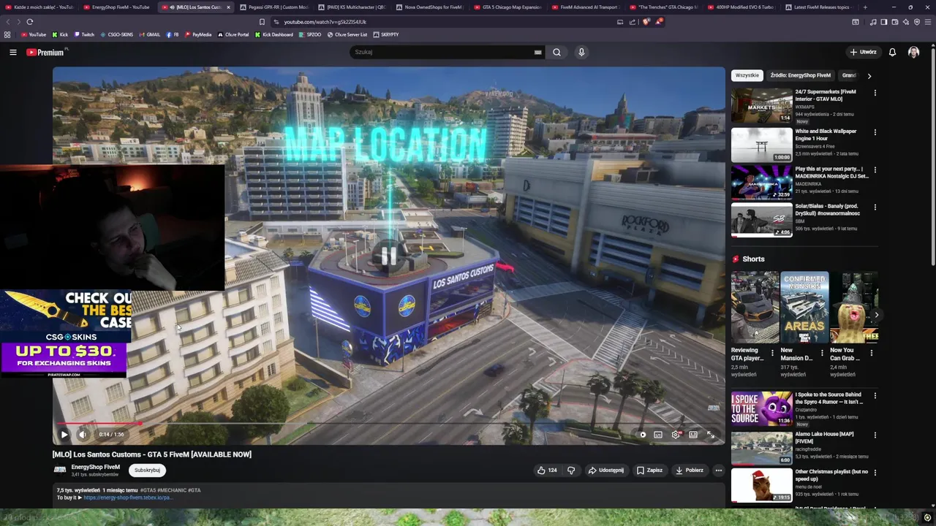Open the Utwórz create menu
This screenshot has width=936, height=526.
click(863, 53)
